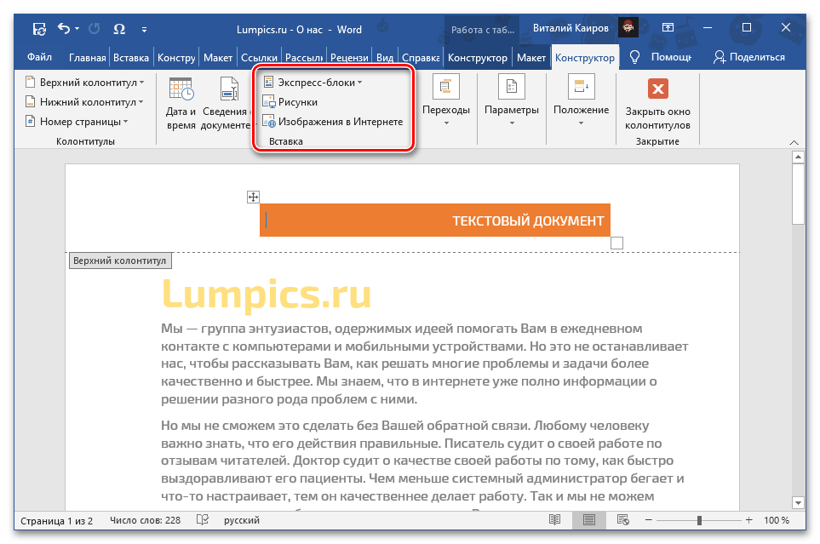Open the Файл tab
Screen dimensions: 820x544
pos(39,57)
